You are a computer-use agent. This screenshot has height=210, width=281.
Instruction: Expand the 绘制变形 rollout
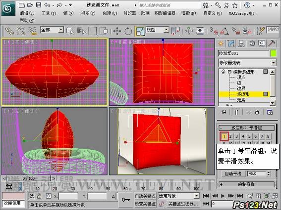(x=247, y=184)
